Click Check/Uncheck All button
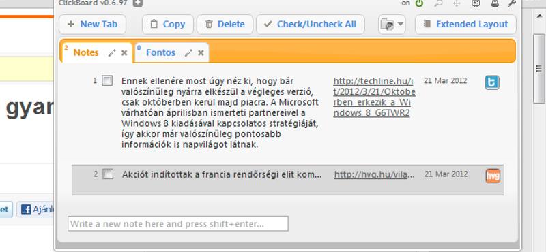 pyautogui.click(x=311, y=25)
